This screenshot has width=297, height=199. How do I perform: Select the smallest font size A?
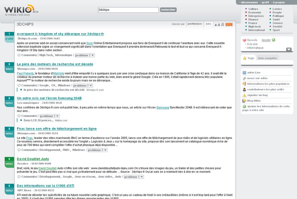pyautogui.click(x=215, y=25)
